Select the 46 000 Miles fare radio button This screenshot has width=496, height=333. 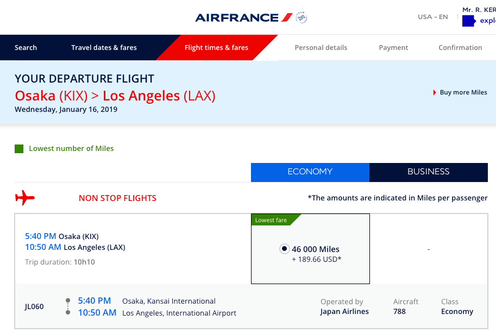[x=284, y=249]
